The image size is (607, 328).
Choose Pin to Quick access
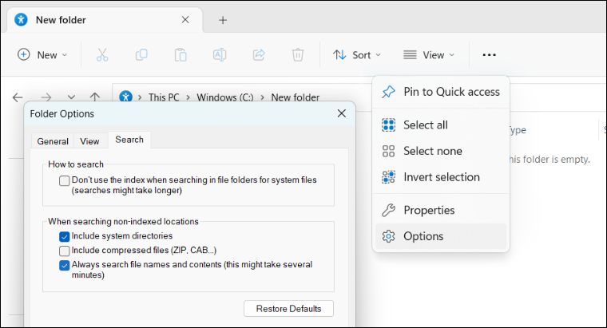click(451, 92)
